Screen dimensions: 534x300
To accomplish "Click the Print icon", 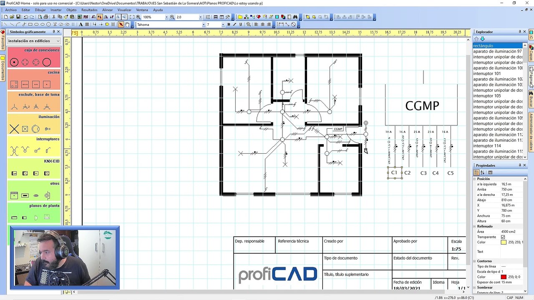I will 46,17.
